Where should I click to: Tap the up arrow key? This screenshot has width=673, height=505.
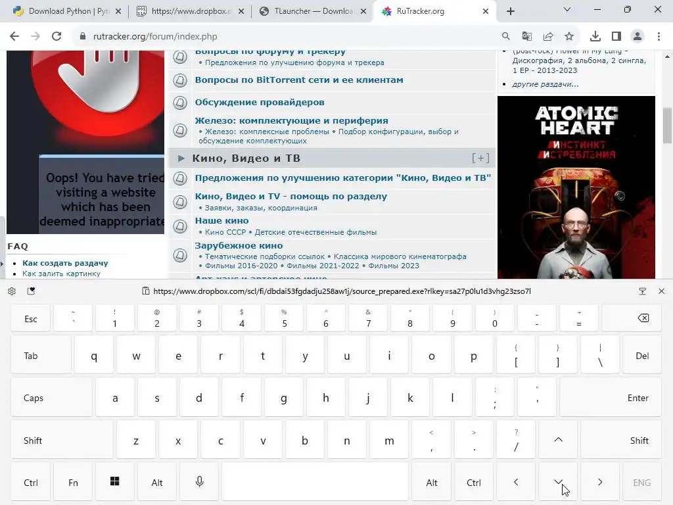tap(558, 440)
